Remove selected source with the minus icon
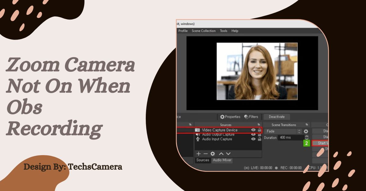The width and height of the screenshot is (366, 191). tap(206, 154)
